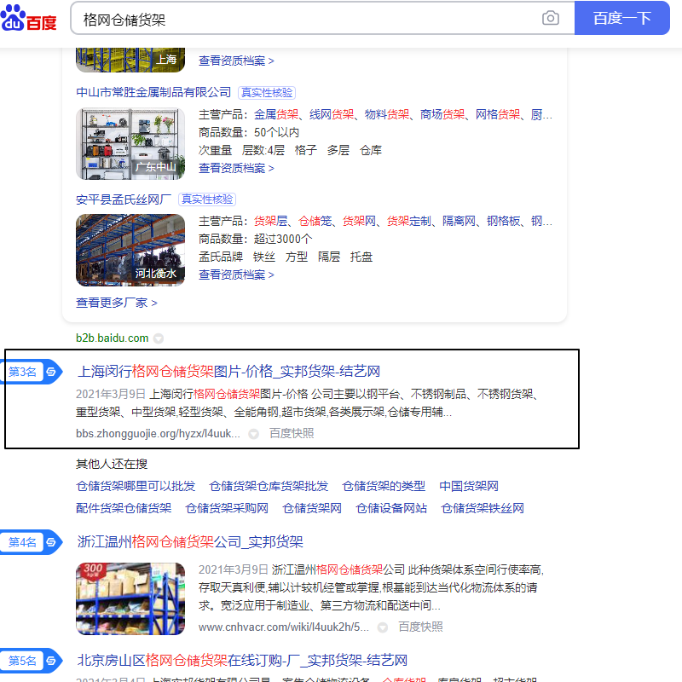Search 仓储货架的类型 suggestion
The height and width of the screenshot is (682, 682).
384,486
